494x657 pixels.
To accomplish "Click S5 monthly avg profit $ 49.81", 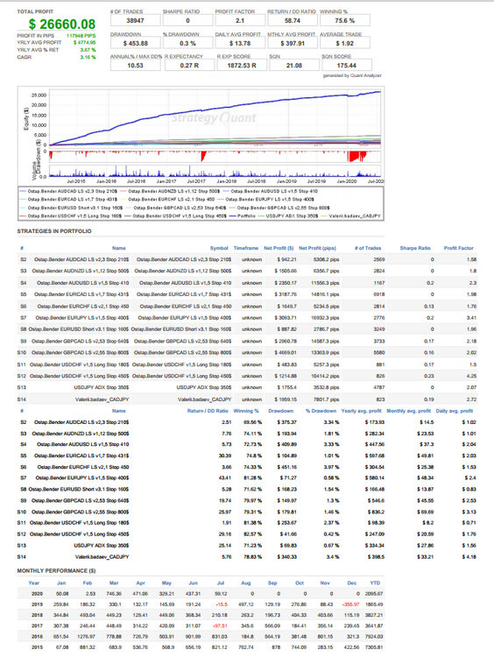I will [x=426, y=456].
